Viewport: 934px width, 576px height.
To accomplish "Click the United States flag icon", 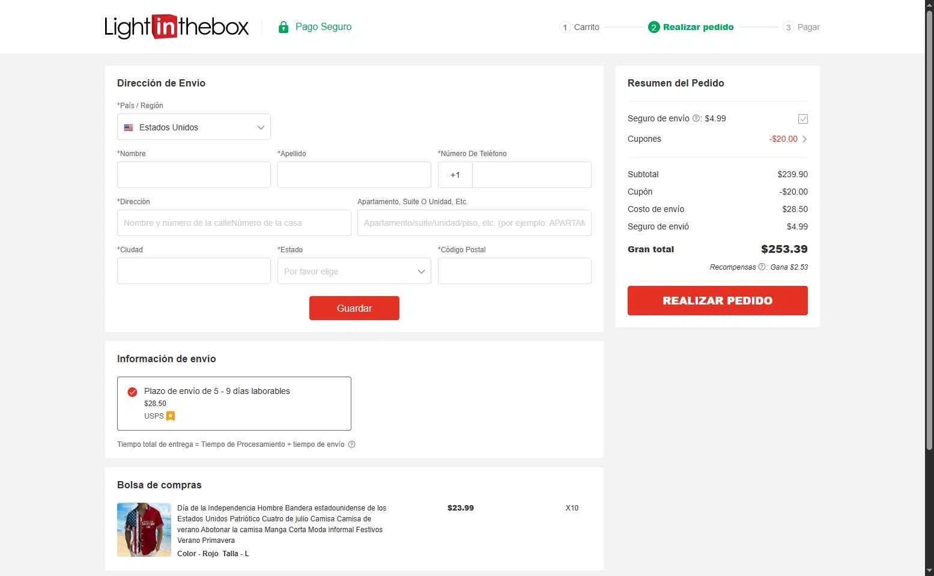I will [129, 127].
